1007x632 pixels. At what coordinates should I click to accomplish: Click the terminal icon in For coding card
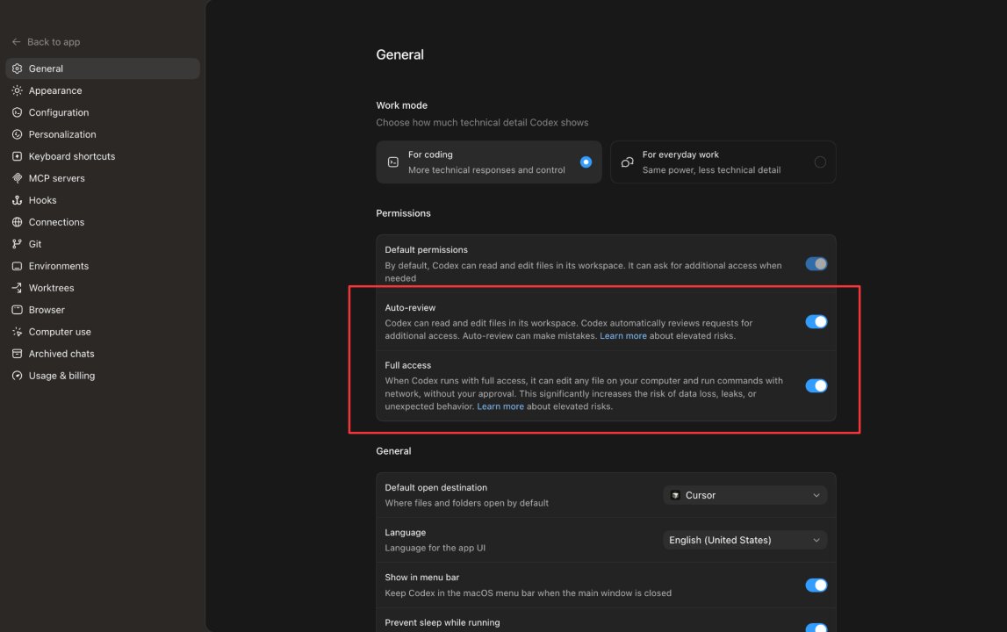tap(393, 162)
